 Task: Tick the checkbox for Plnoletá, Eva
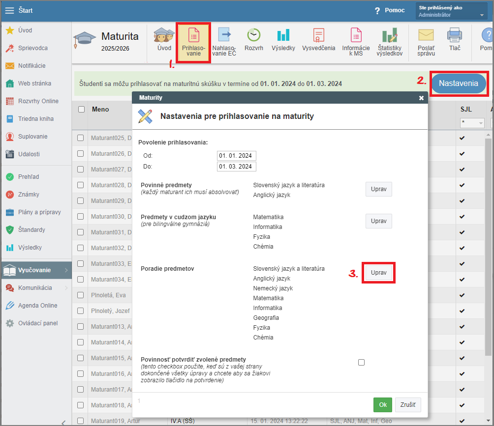point(81,295)
